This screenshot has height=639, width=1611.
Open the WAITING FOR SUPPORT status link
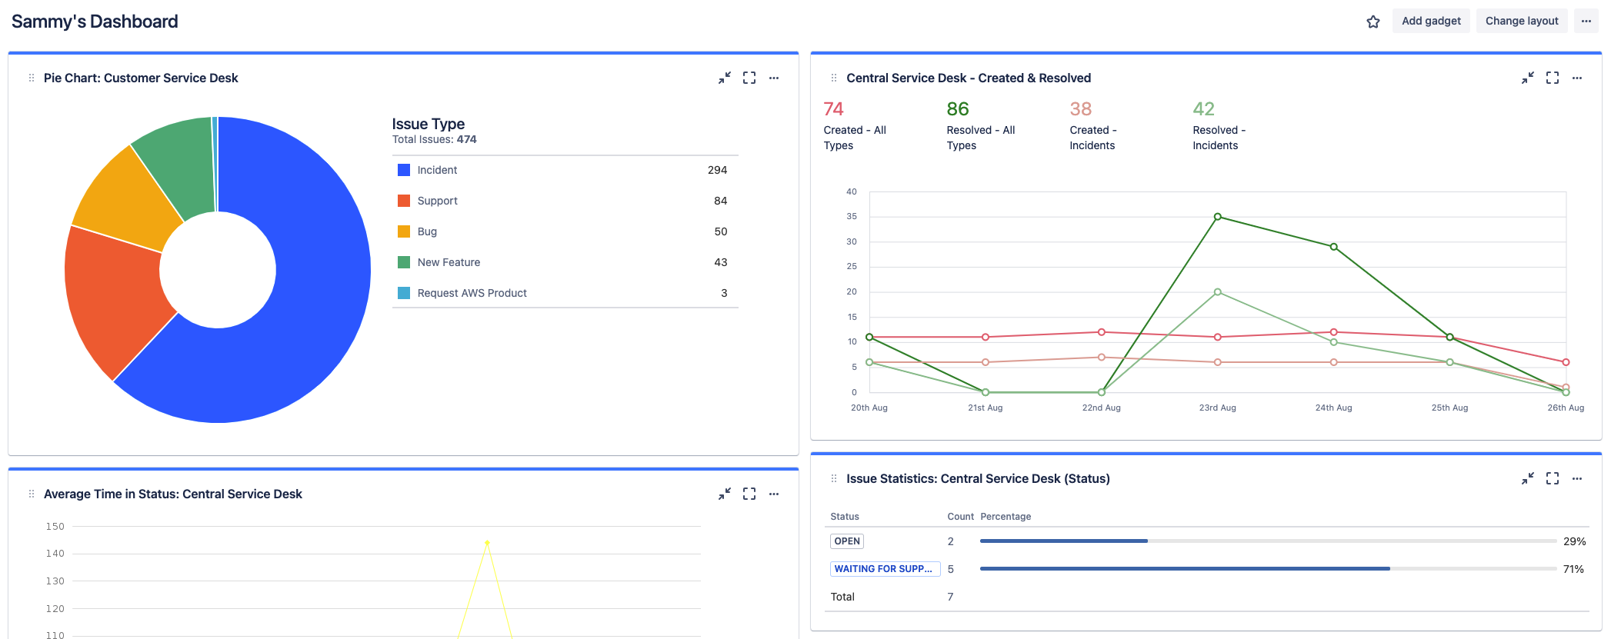click(x=884, y=569)
